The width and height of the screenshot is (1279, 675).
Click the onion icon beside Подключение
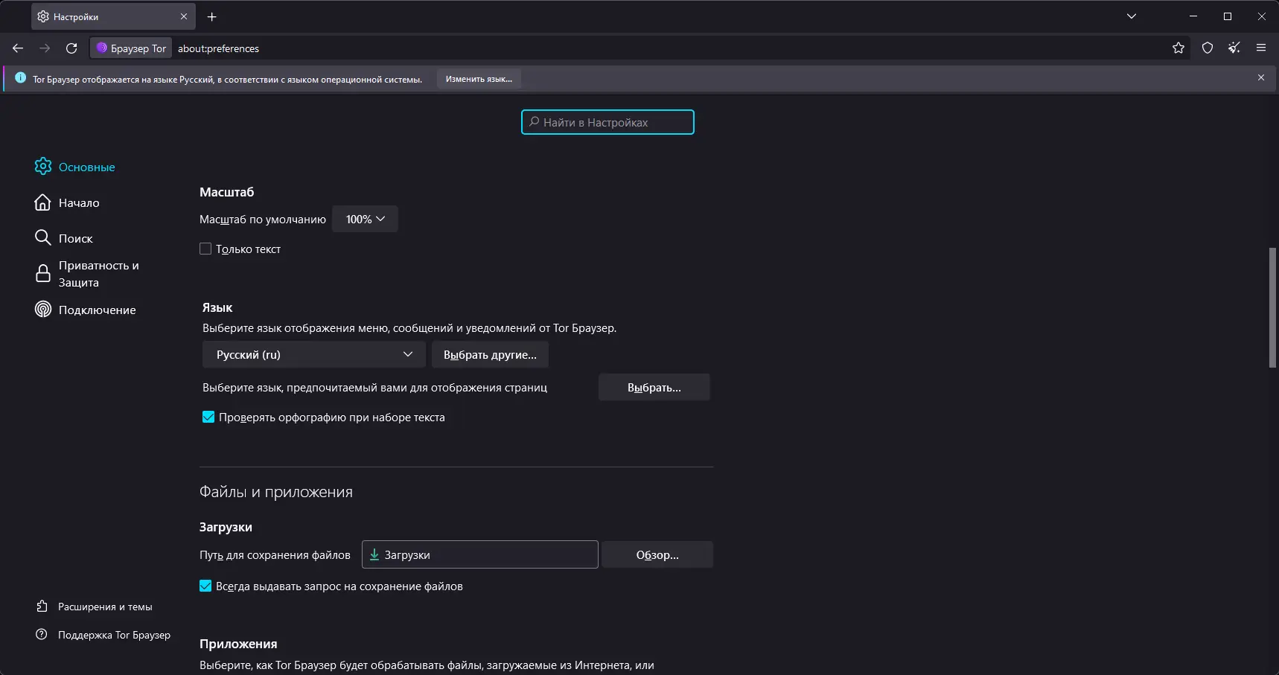click(43, 310)
